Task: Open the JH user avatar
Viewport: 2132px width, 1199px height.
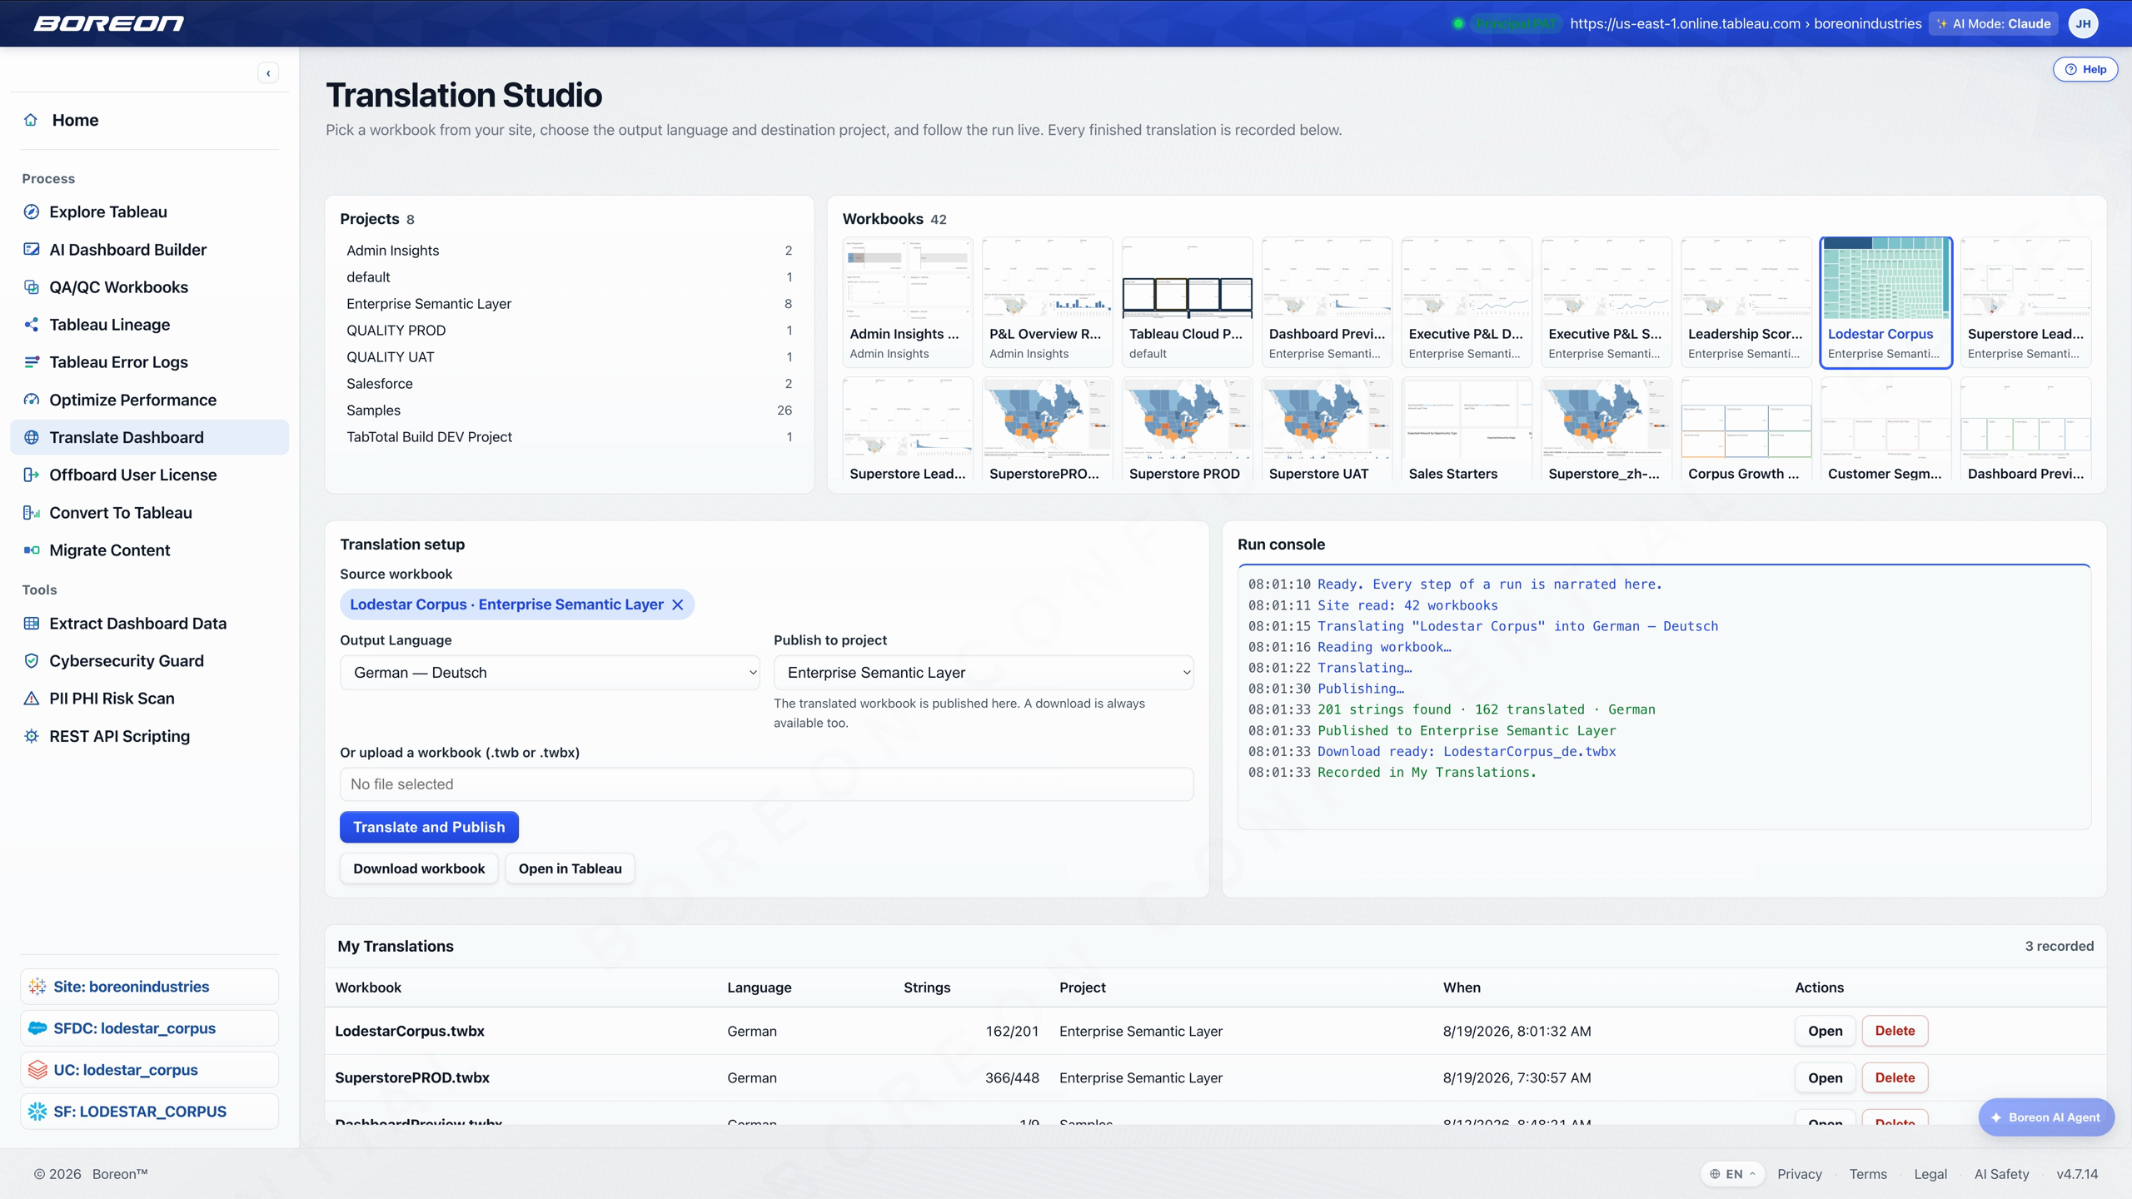Action: (x=2083, y=23)
